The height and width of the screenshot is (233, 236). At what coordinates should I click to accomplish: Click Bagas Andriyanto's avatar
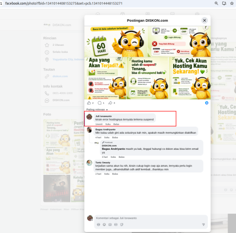(x=89, y=130)
